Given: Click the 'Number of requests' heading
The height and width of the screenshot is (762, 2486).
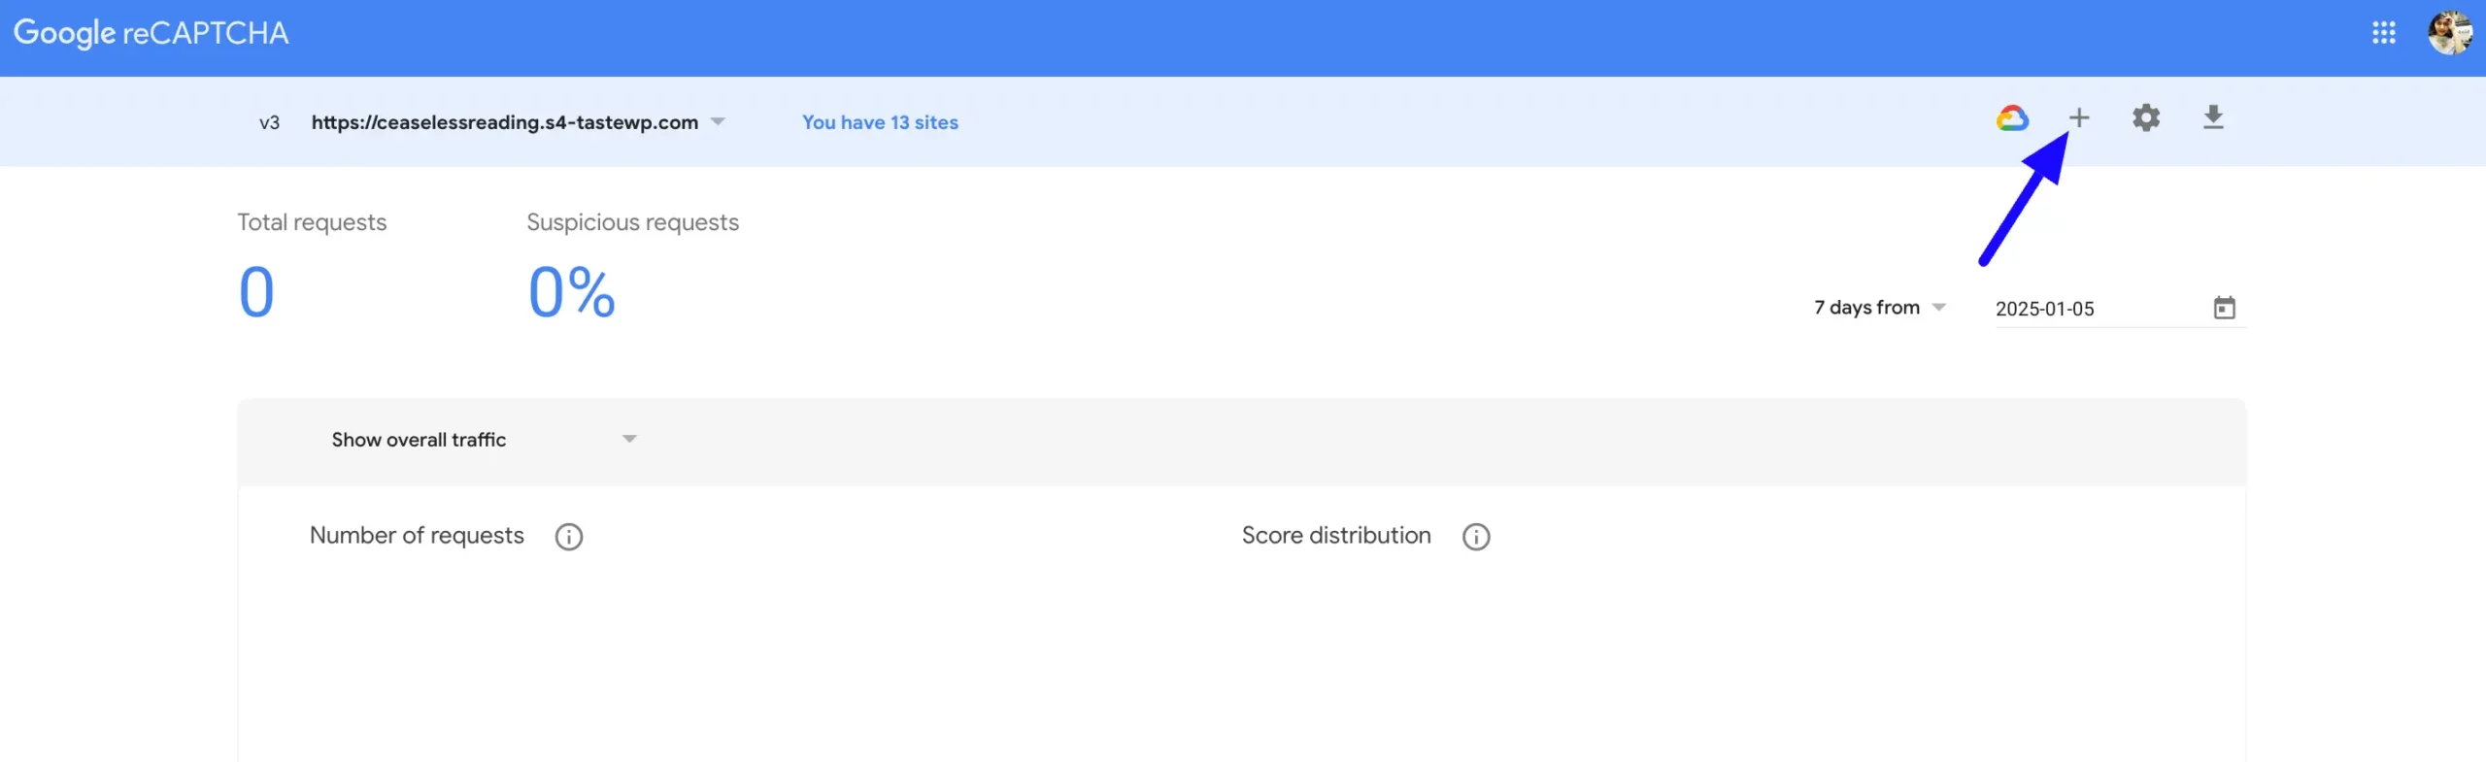Looking at the screenshot, I should [417, 536].
